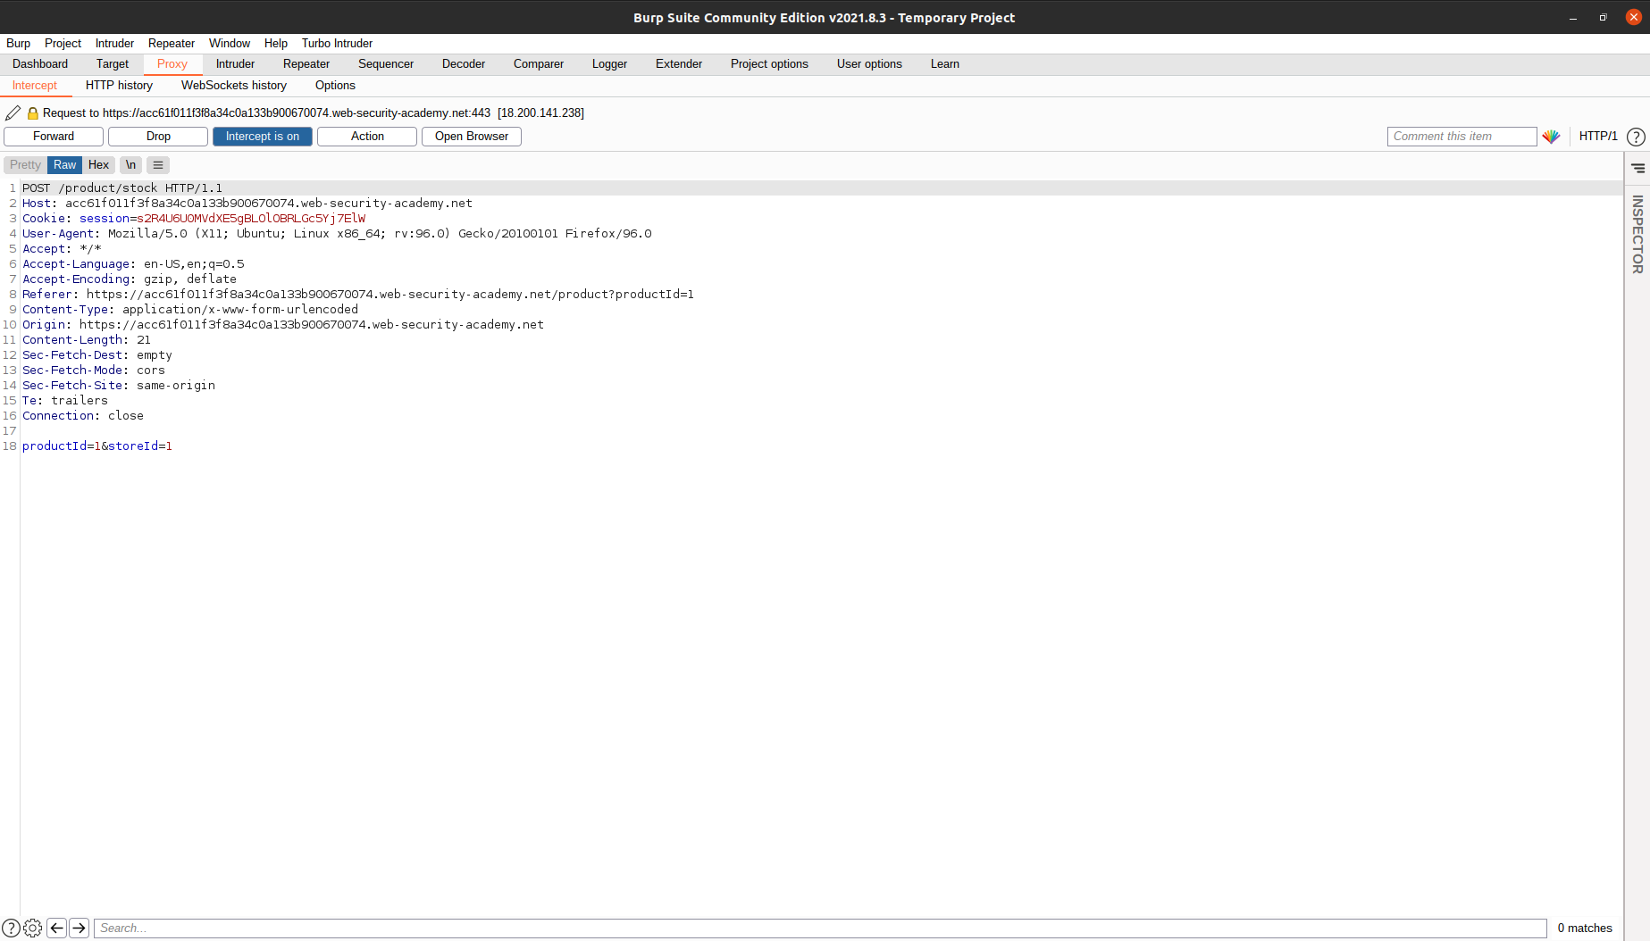Click the Search input field

point(820,929)
